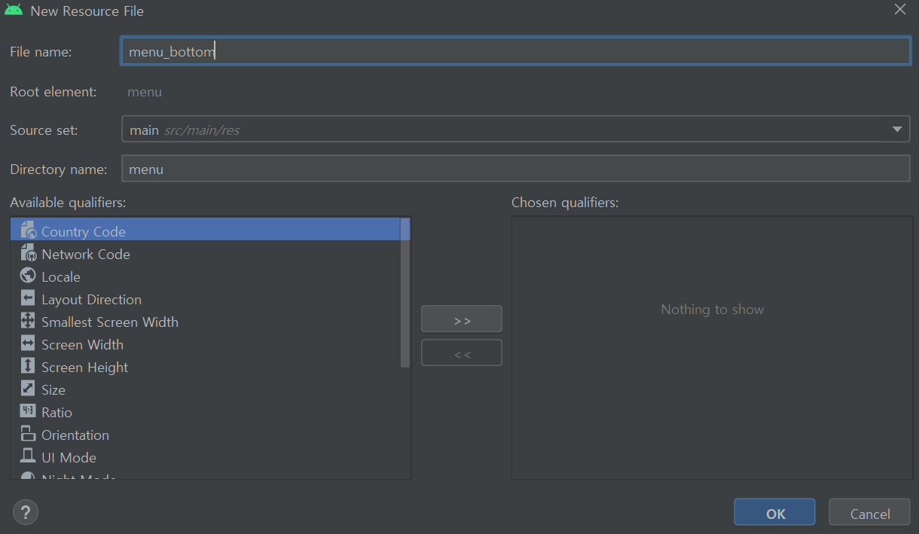Click the Ratio qualifier icon
The width and height of the screenshot is (919, 534).
[x=28, y=411]
